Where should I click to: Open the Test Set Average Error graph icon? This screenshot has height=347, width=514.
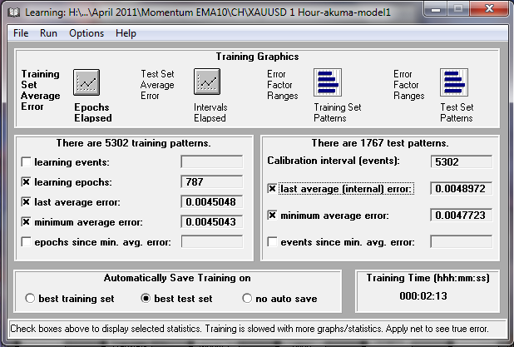coord(207,82)
